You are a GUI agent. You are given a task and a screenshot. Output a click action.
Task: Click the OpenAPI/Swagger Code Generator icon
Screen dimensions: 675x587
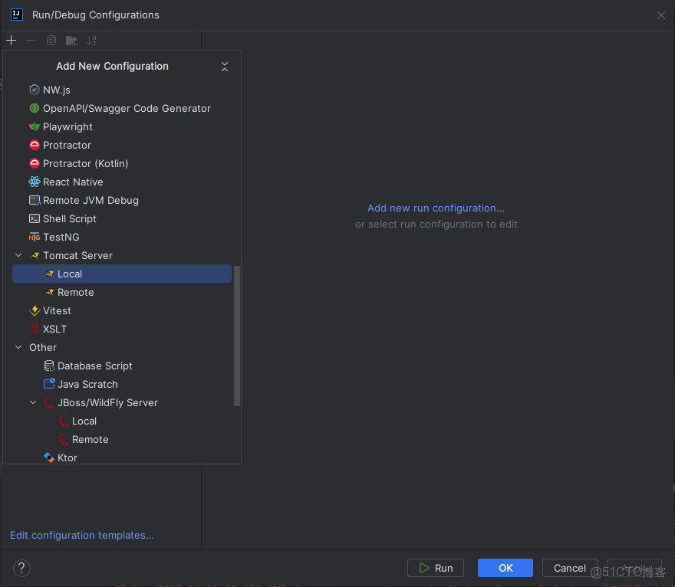(x=35, y=108)
